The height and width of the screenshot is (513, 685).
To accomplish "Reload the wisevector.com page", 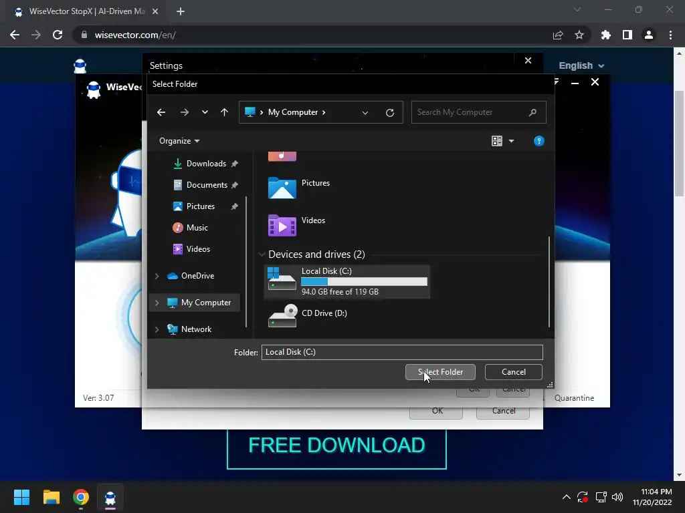I will 58,35.
